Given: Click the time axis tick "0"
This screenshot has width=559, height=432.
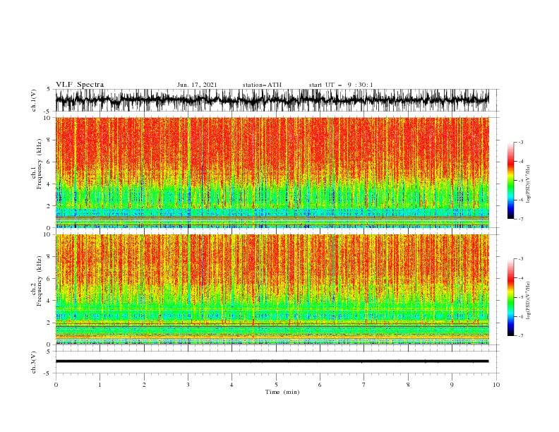Looking at the screenshot, I should pyautogui.click(x=56, y=385).
